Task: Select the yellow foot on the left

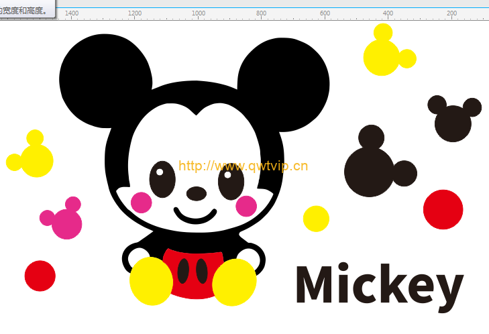Action: tap(151, 281)
